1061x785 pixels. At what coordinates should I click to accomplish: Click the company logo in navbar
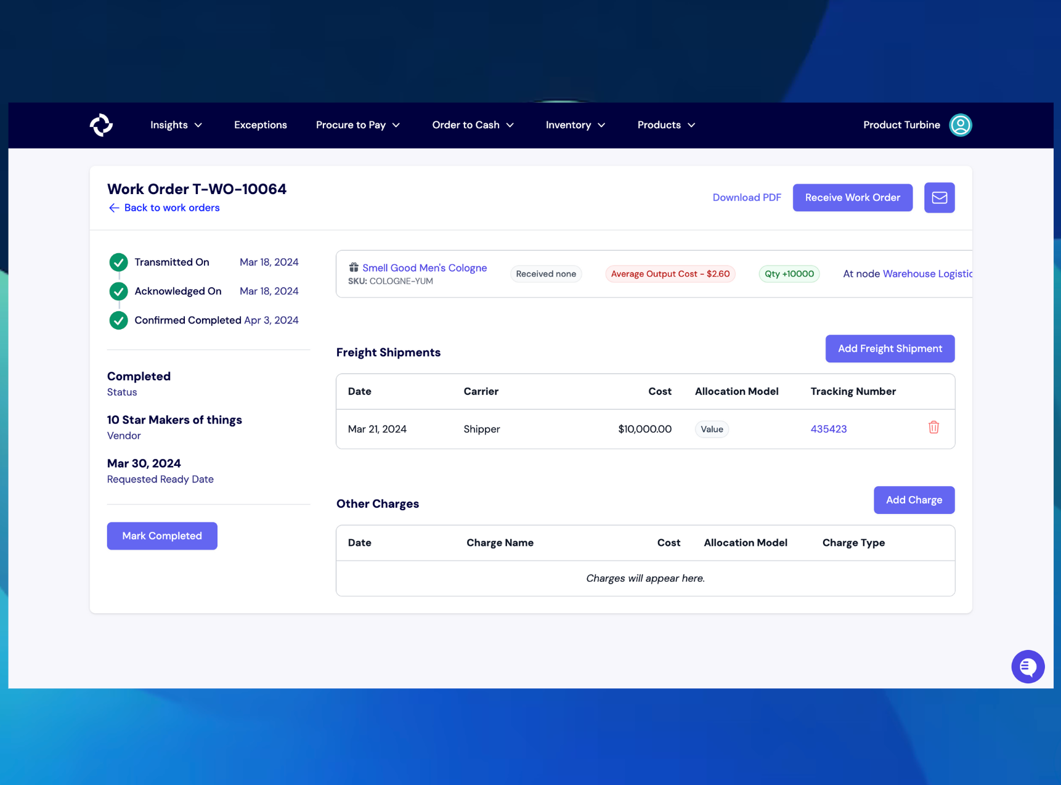tap(101, 125)
